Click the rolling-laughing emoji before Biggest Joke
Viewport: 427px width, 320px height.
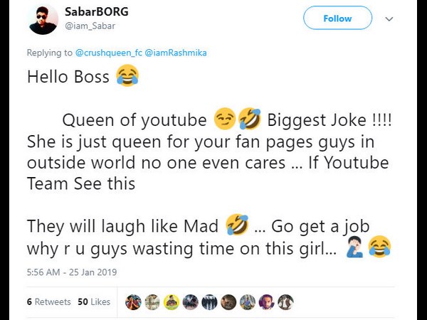click(x=249, y=119)
